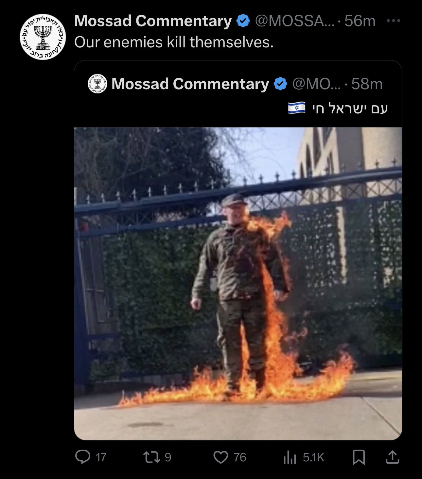Click the blue verified badge beside the top name
Screen dimensions: 422x479
click(243, 21)
